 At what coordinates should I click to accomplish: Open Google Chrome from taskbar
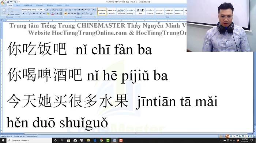point(101,140)
